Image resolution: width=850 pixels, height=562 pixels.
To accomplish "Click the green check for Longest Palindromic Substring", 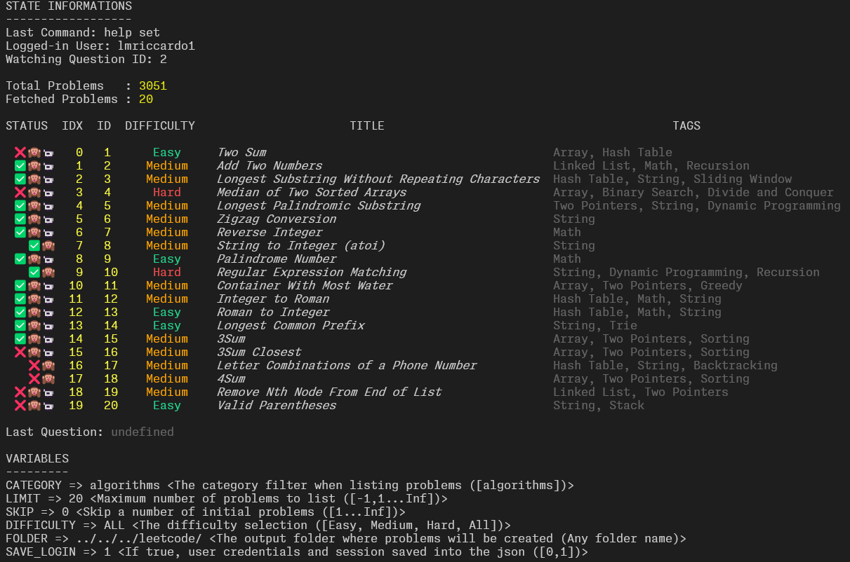I will [20, 205].
